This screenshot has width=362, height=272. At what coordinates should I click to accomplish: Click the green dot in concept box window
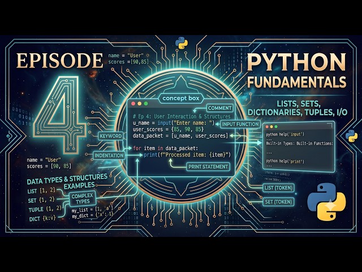click(x=146, y=104)
